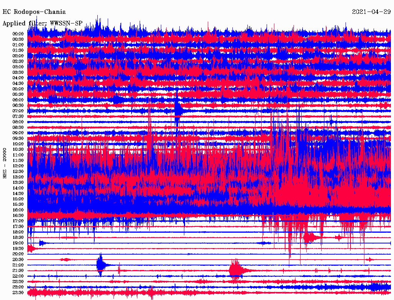Viewport: 394px width, 300px height.
Task: Select the 21:30 time label
Action: 18,271
